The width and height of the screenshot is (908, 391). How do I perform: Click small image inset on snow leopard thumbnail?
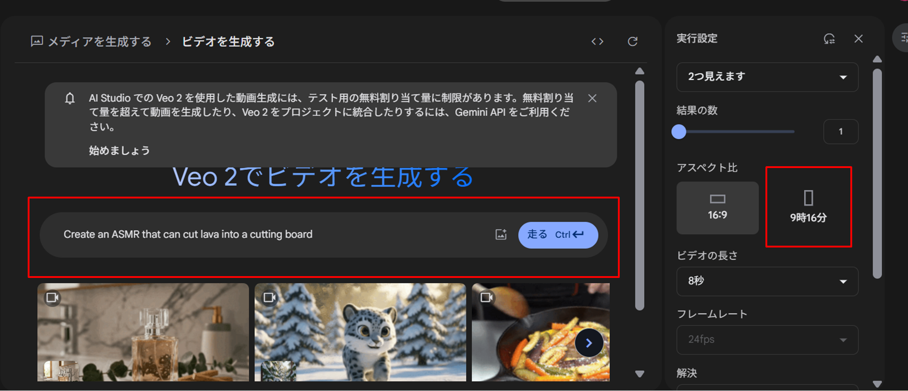coord(278,371)
